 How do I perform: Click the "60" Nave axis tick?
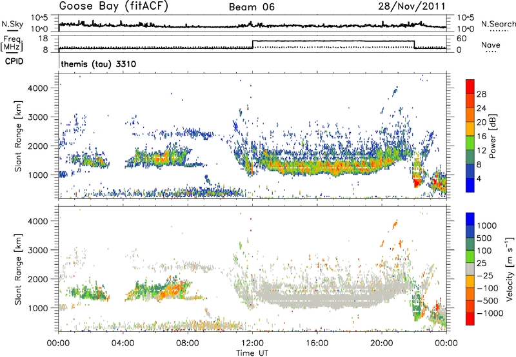pyautogui.click(x=462, y=39)
